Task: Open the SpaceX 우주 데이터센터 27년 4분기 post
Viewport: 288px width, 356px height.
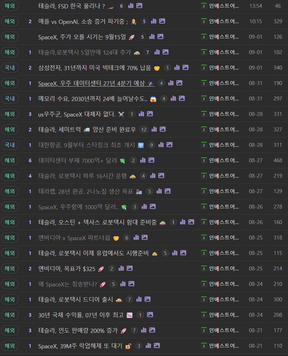Action: [96, 83]
